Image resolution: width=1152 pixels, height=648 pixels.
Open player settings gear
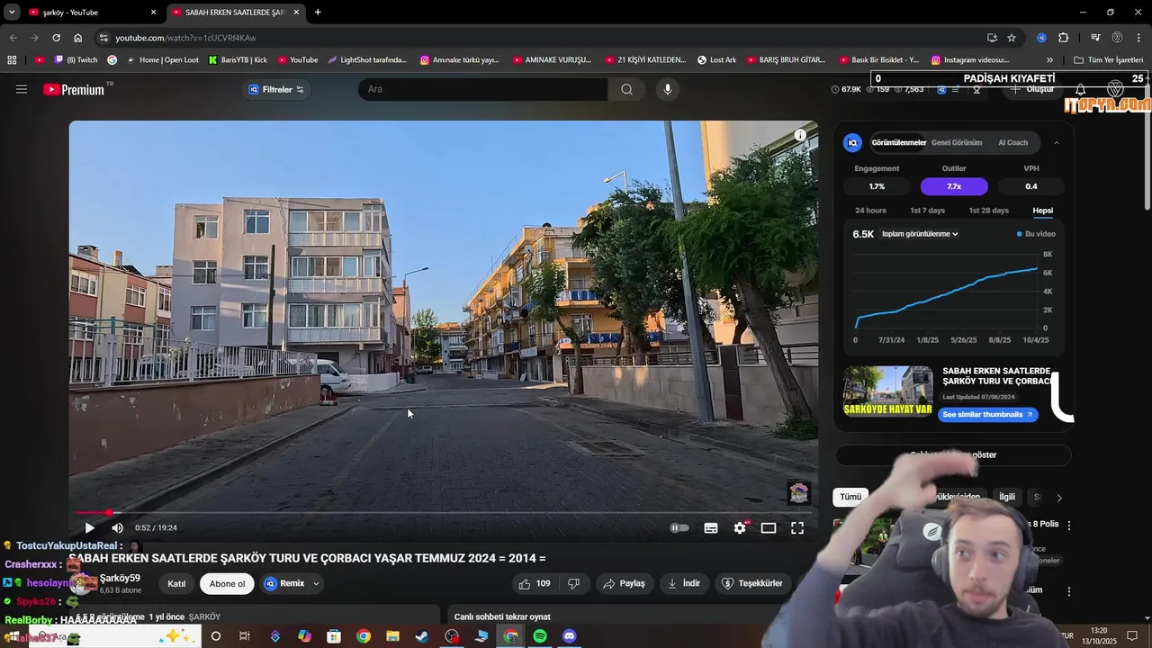point(740,528)
